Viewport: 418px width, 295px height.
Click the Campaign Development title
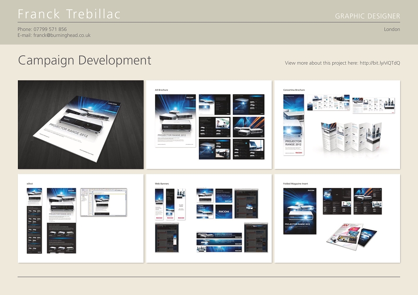pyautogui.click(x=84, y=60)
